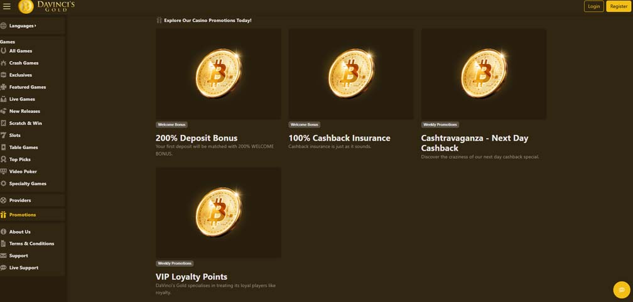Open the 100% Cashback Insurance title link
633x302 pixels.
(339, 138)
